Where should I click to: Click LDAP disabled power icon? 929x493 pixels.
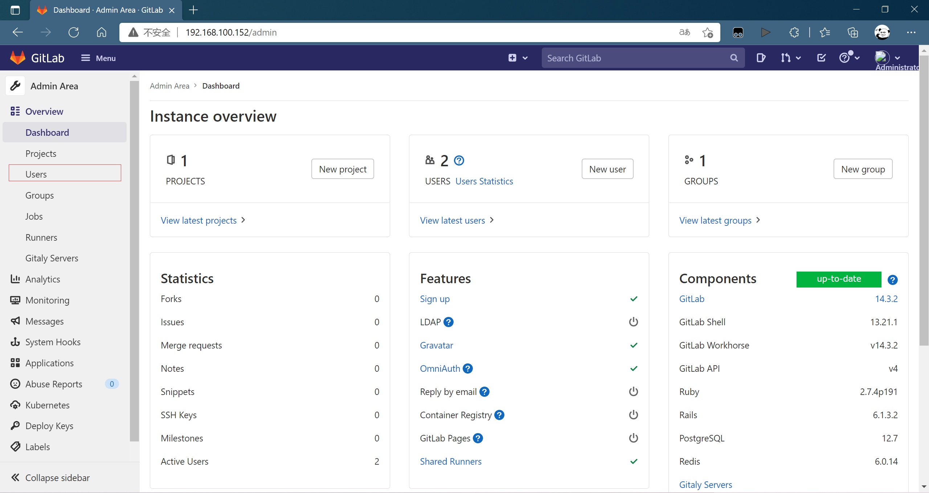click(x=633, y=322)
